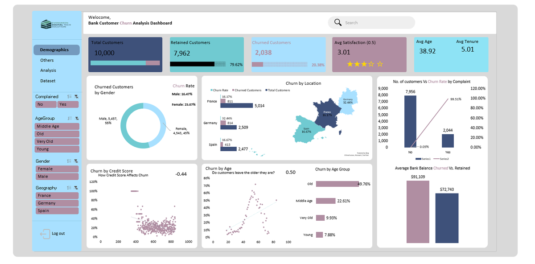Screen dimensions: 535x264
Task: Click the Female: 25.07% churn rate text
Action: pyautogui.click(x=183, y=105)
